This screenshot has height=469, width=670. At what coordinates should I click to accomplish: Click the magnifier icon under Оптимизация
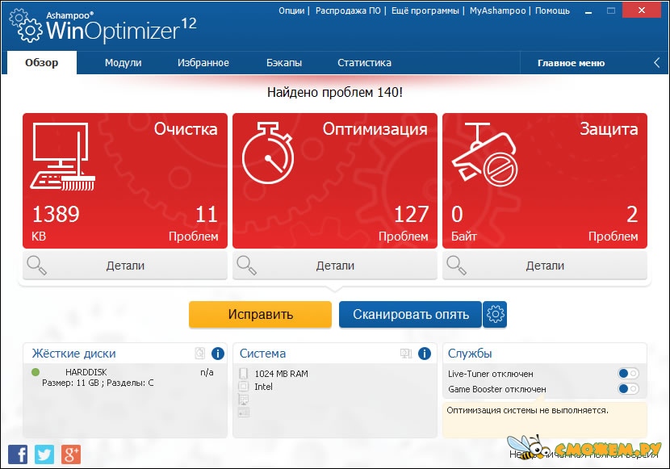tap(246, 266)
